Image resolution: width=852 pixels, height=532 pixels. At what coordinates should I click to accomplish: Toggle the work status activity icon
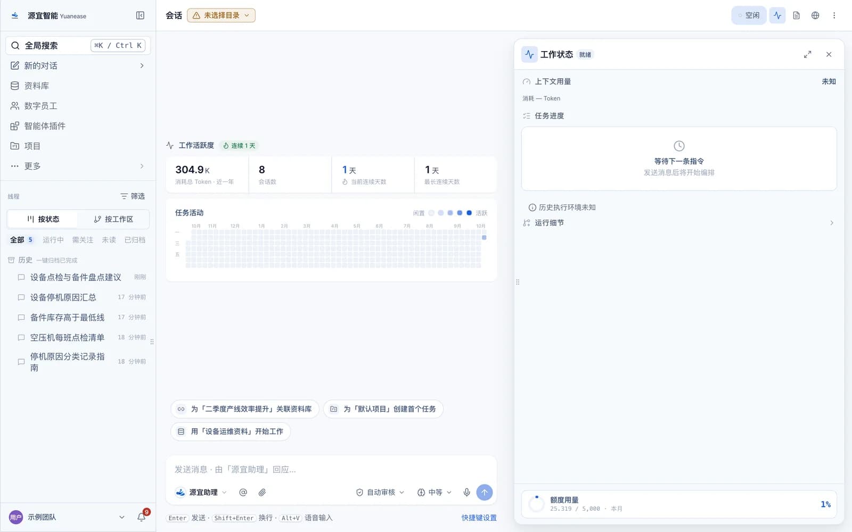[x=777, y=15]
